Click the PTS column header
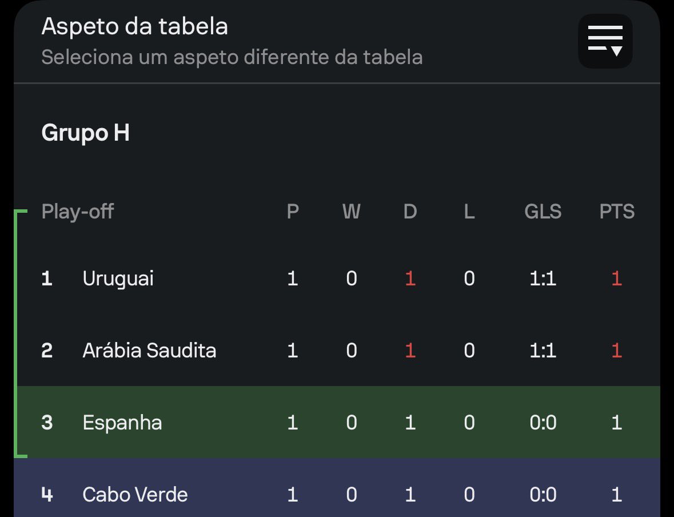This screenshot has height=517, width=674. (x=617, y=211)
